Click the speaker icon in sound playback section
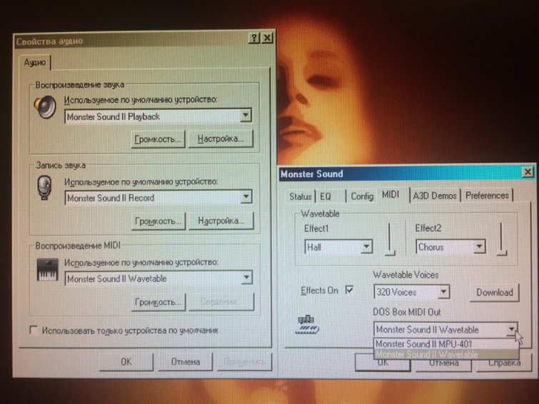 (46, 107)
